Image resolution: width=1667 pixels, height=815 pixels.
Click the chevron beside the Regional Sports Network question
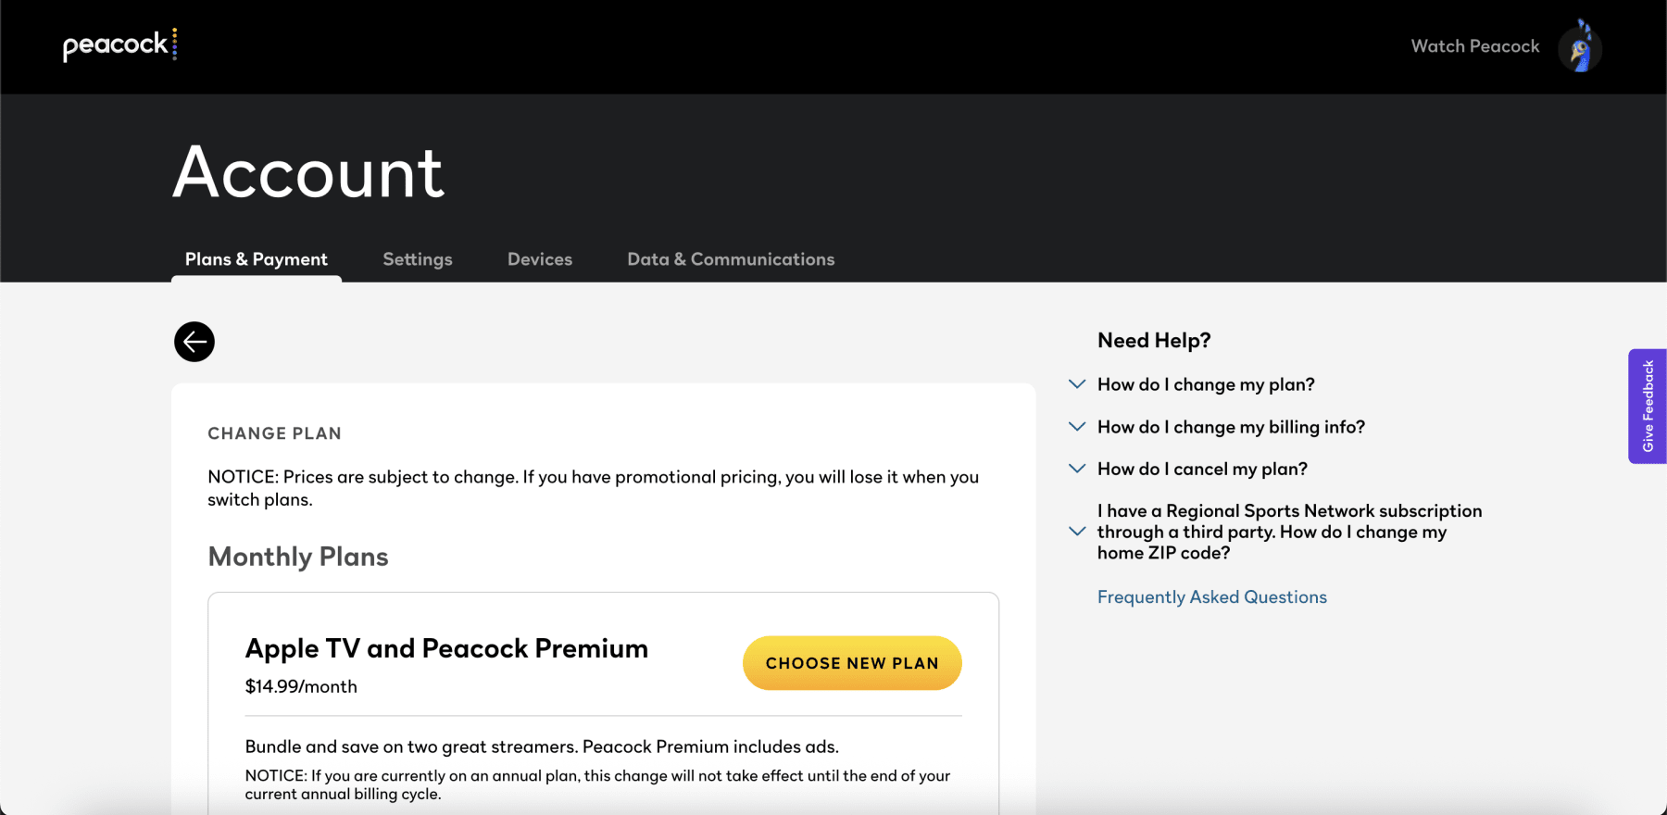coord(1077,532)
